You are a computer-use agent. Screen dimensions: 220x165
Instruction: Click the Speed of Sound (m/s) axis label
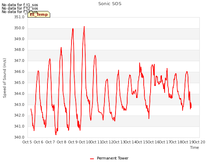[4, 78]
